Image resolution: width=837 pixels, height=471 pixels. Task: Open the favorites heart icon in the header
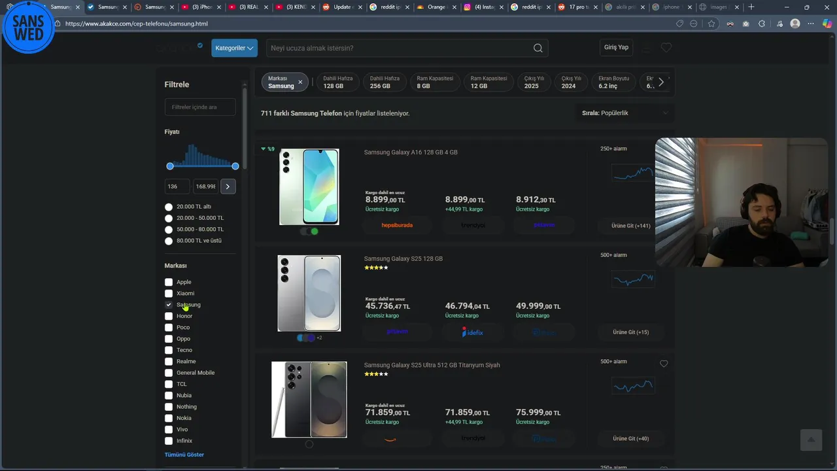666,48
